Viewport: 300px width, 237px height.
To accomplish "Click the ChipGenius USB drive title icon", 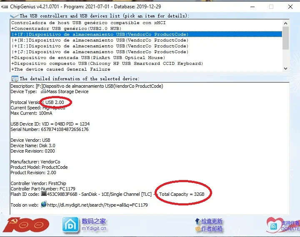I will click(x=5, y=7).
